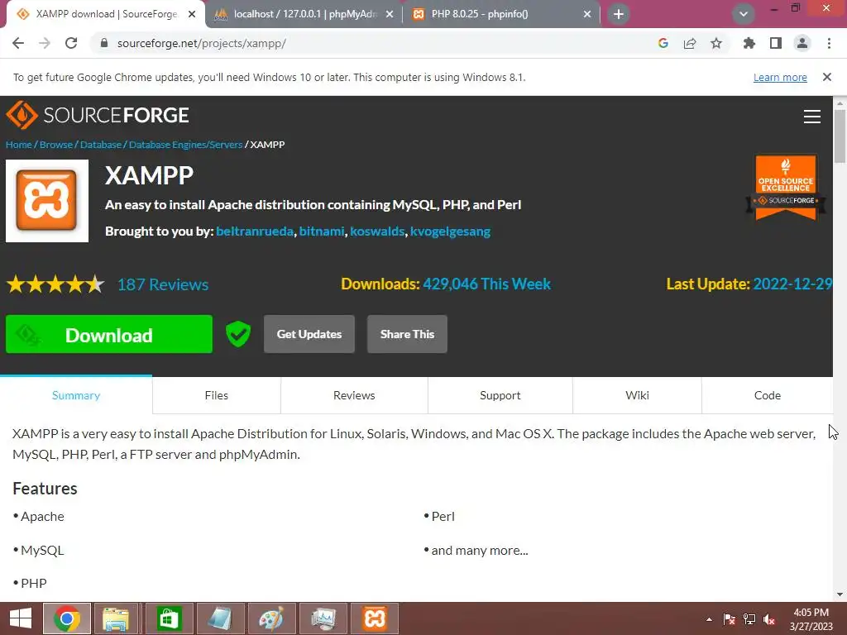Click the five-star rating stars

55,284
